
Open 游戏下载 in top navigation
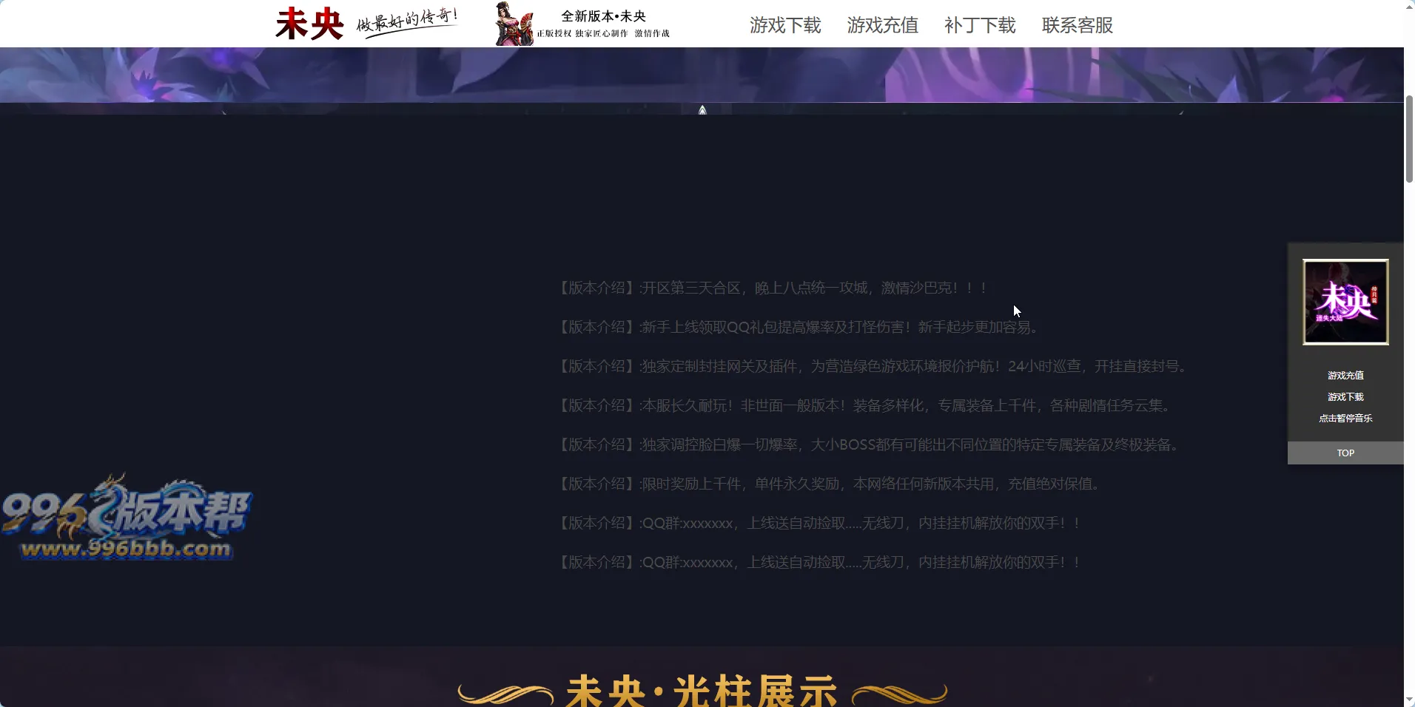[x=785, y=25]
